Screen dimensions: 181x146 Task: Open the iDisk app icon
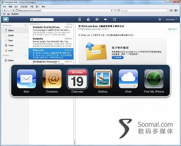(128, 79)
